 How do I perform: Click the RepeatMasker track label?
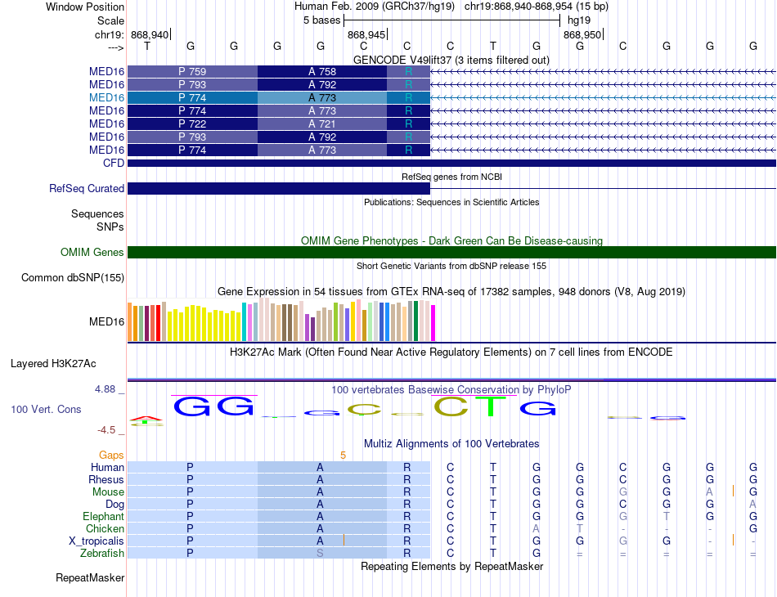click(90, 577)
